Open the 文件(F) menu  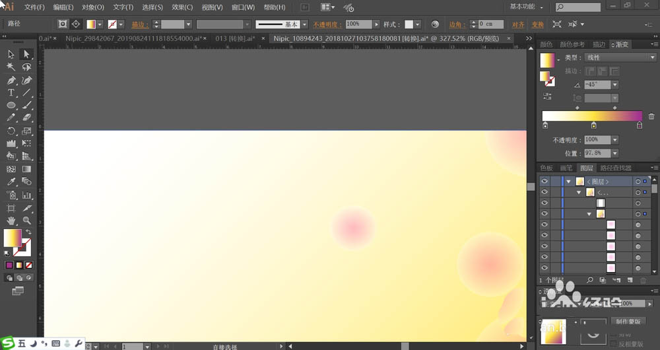click(x=34, y=7)
